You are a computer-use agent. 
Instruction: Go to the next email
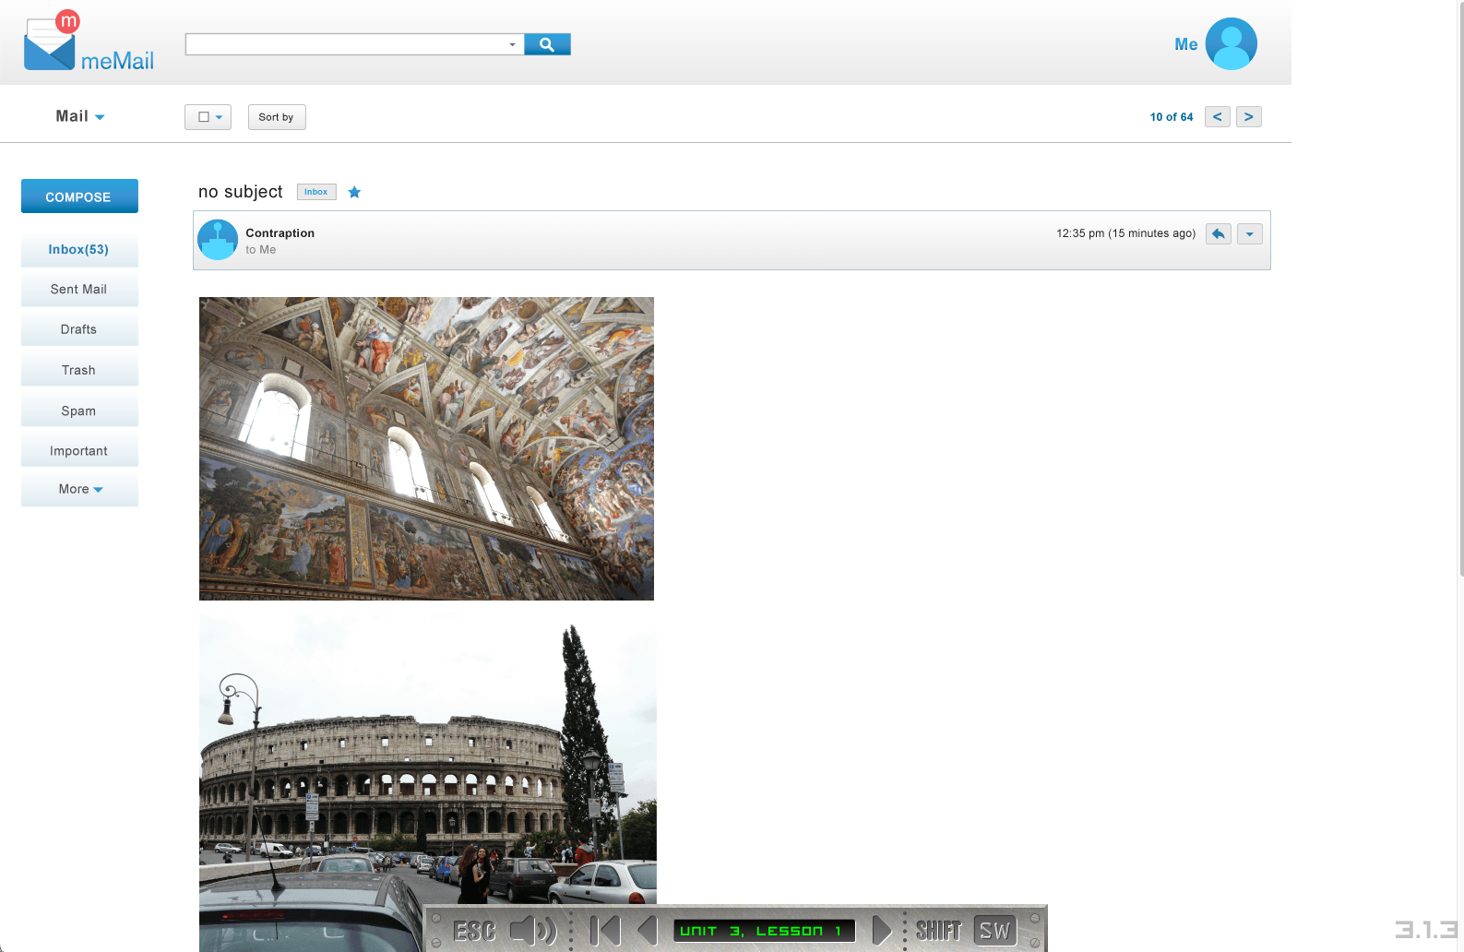tap(1248, 117)
